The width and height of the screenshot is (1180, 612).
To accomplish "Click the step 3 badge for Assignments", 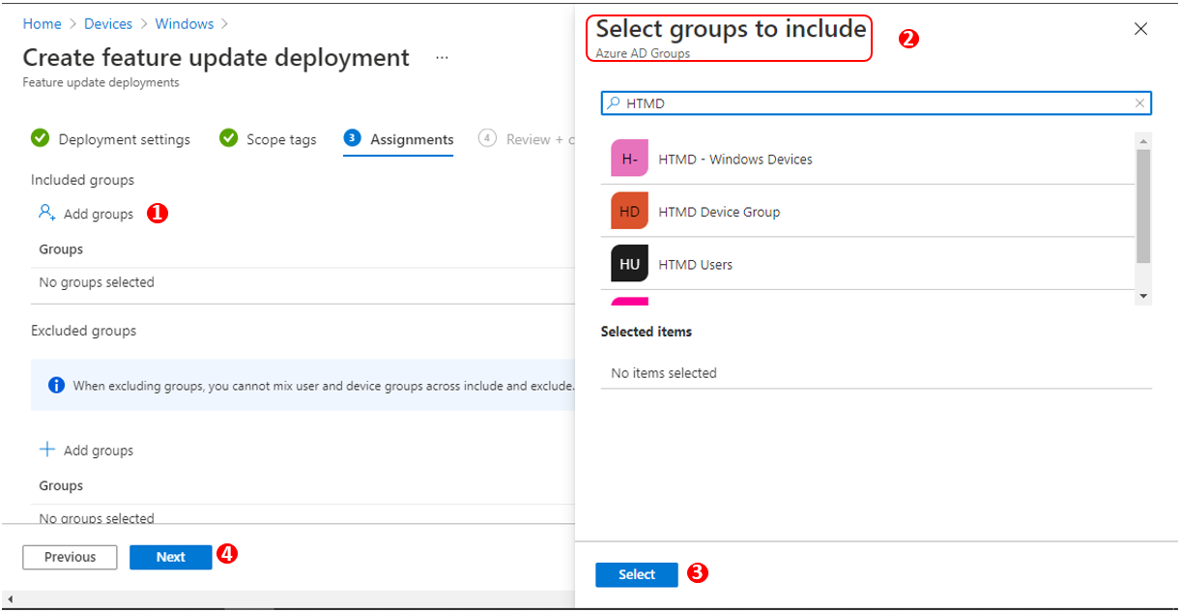I will click(352, 138).
